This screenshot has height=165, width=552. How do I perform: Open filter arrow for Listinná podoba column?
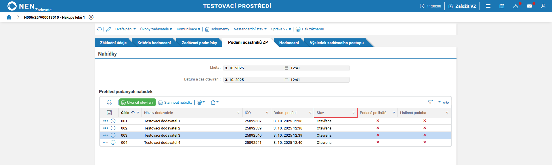coord(447,113)
